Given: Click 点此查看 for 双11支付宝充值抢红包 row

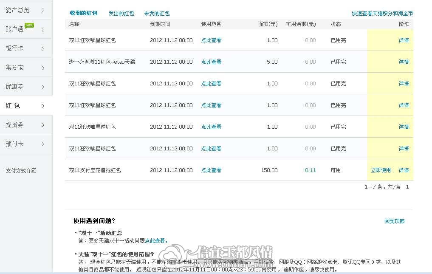Looking at the screenshot, I should point(211,170).
